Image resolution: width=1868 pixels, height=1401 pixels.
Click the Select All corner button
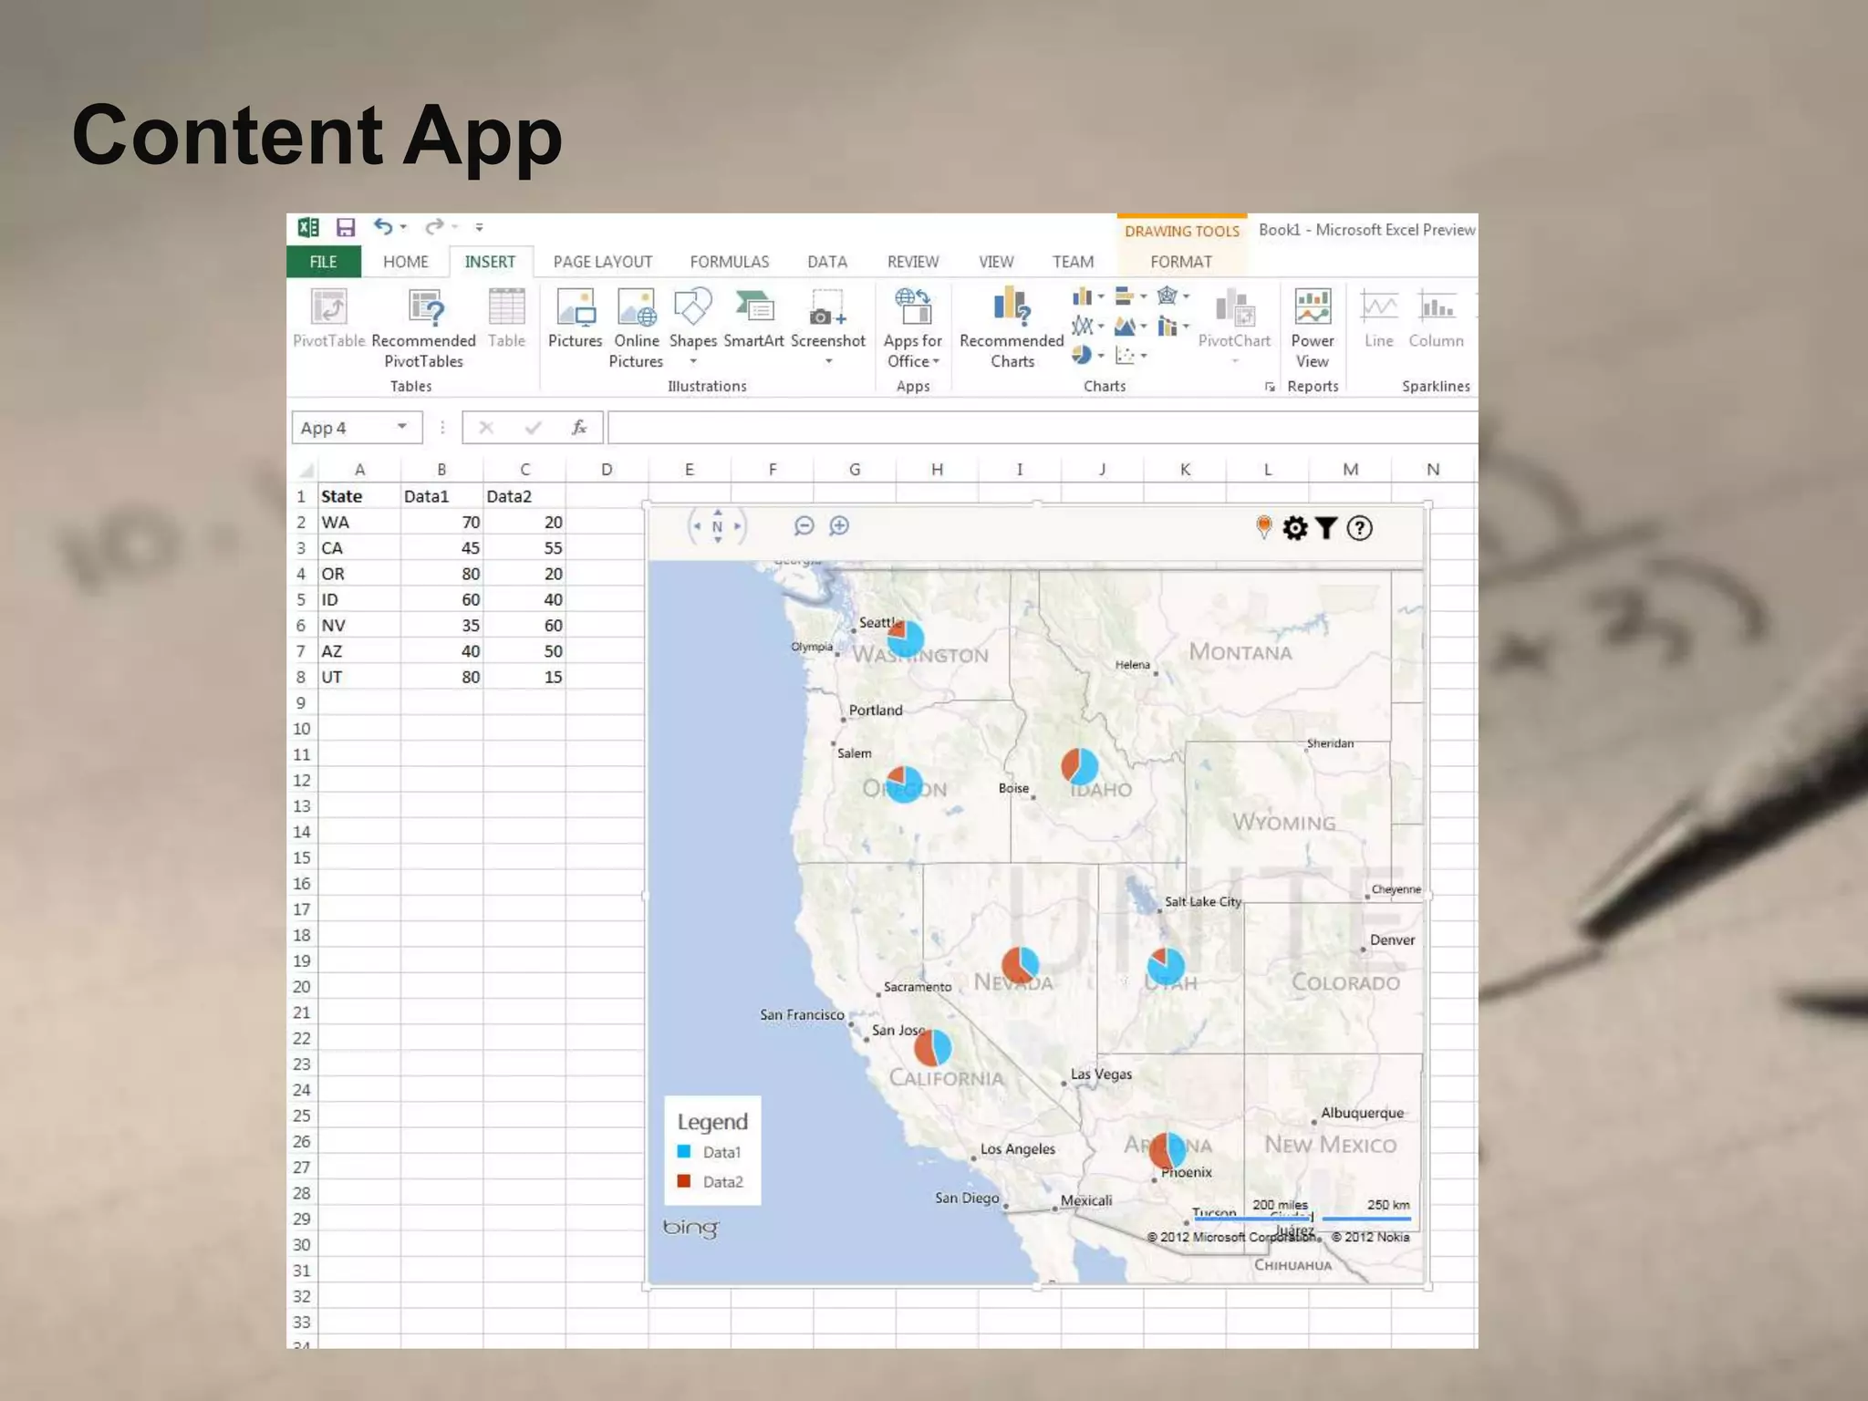click(x=305, y=470)
